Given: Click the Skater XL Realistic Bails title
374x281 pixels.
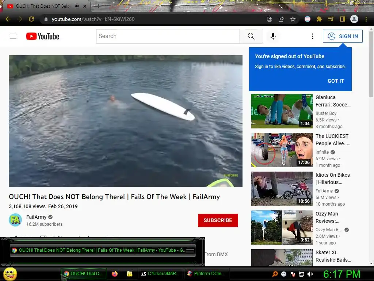Looking at the screenshot, I should 333,256.
